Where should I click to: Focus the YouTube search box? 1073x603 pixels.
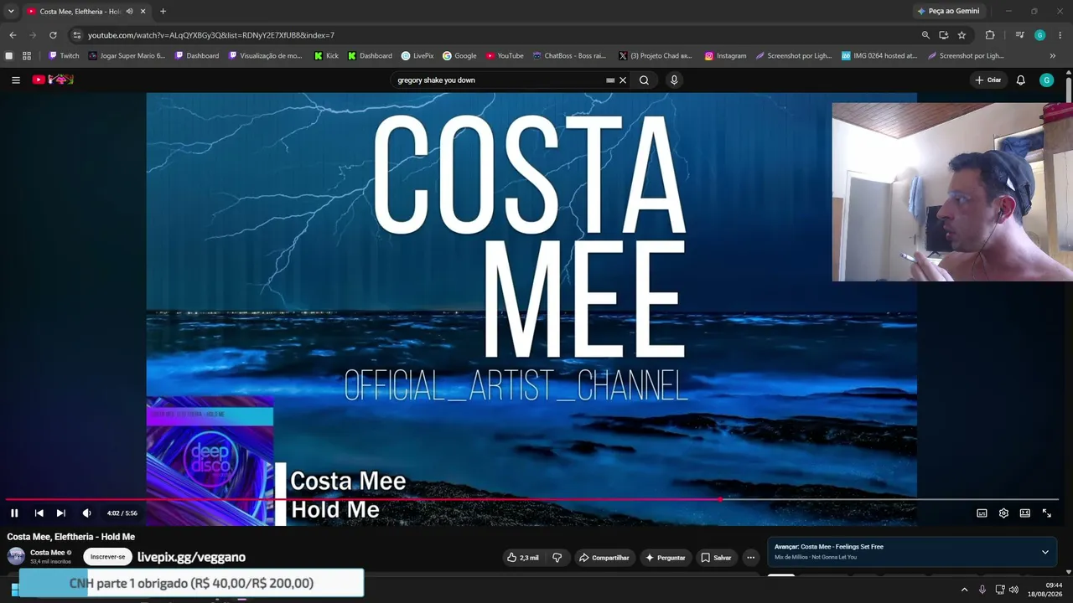(499, 80)
